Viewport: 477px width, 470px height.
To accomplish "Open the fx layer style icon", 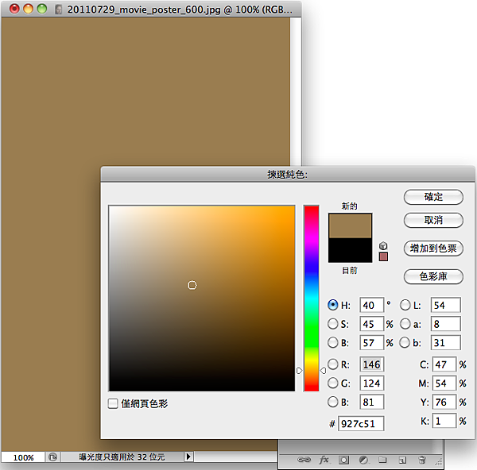I will [x=324, y=460].
